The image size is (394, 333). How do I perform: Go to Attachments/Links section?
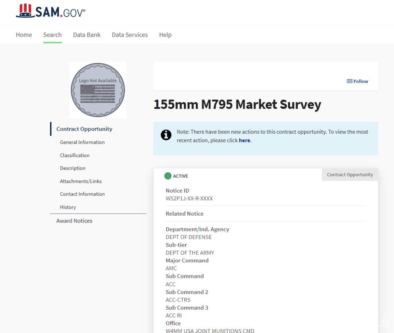(81, 181)
